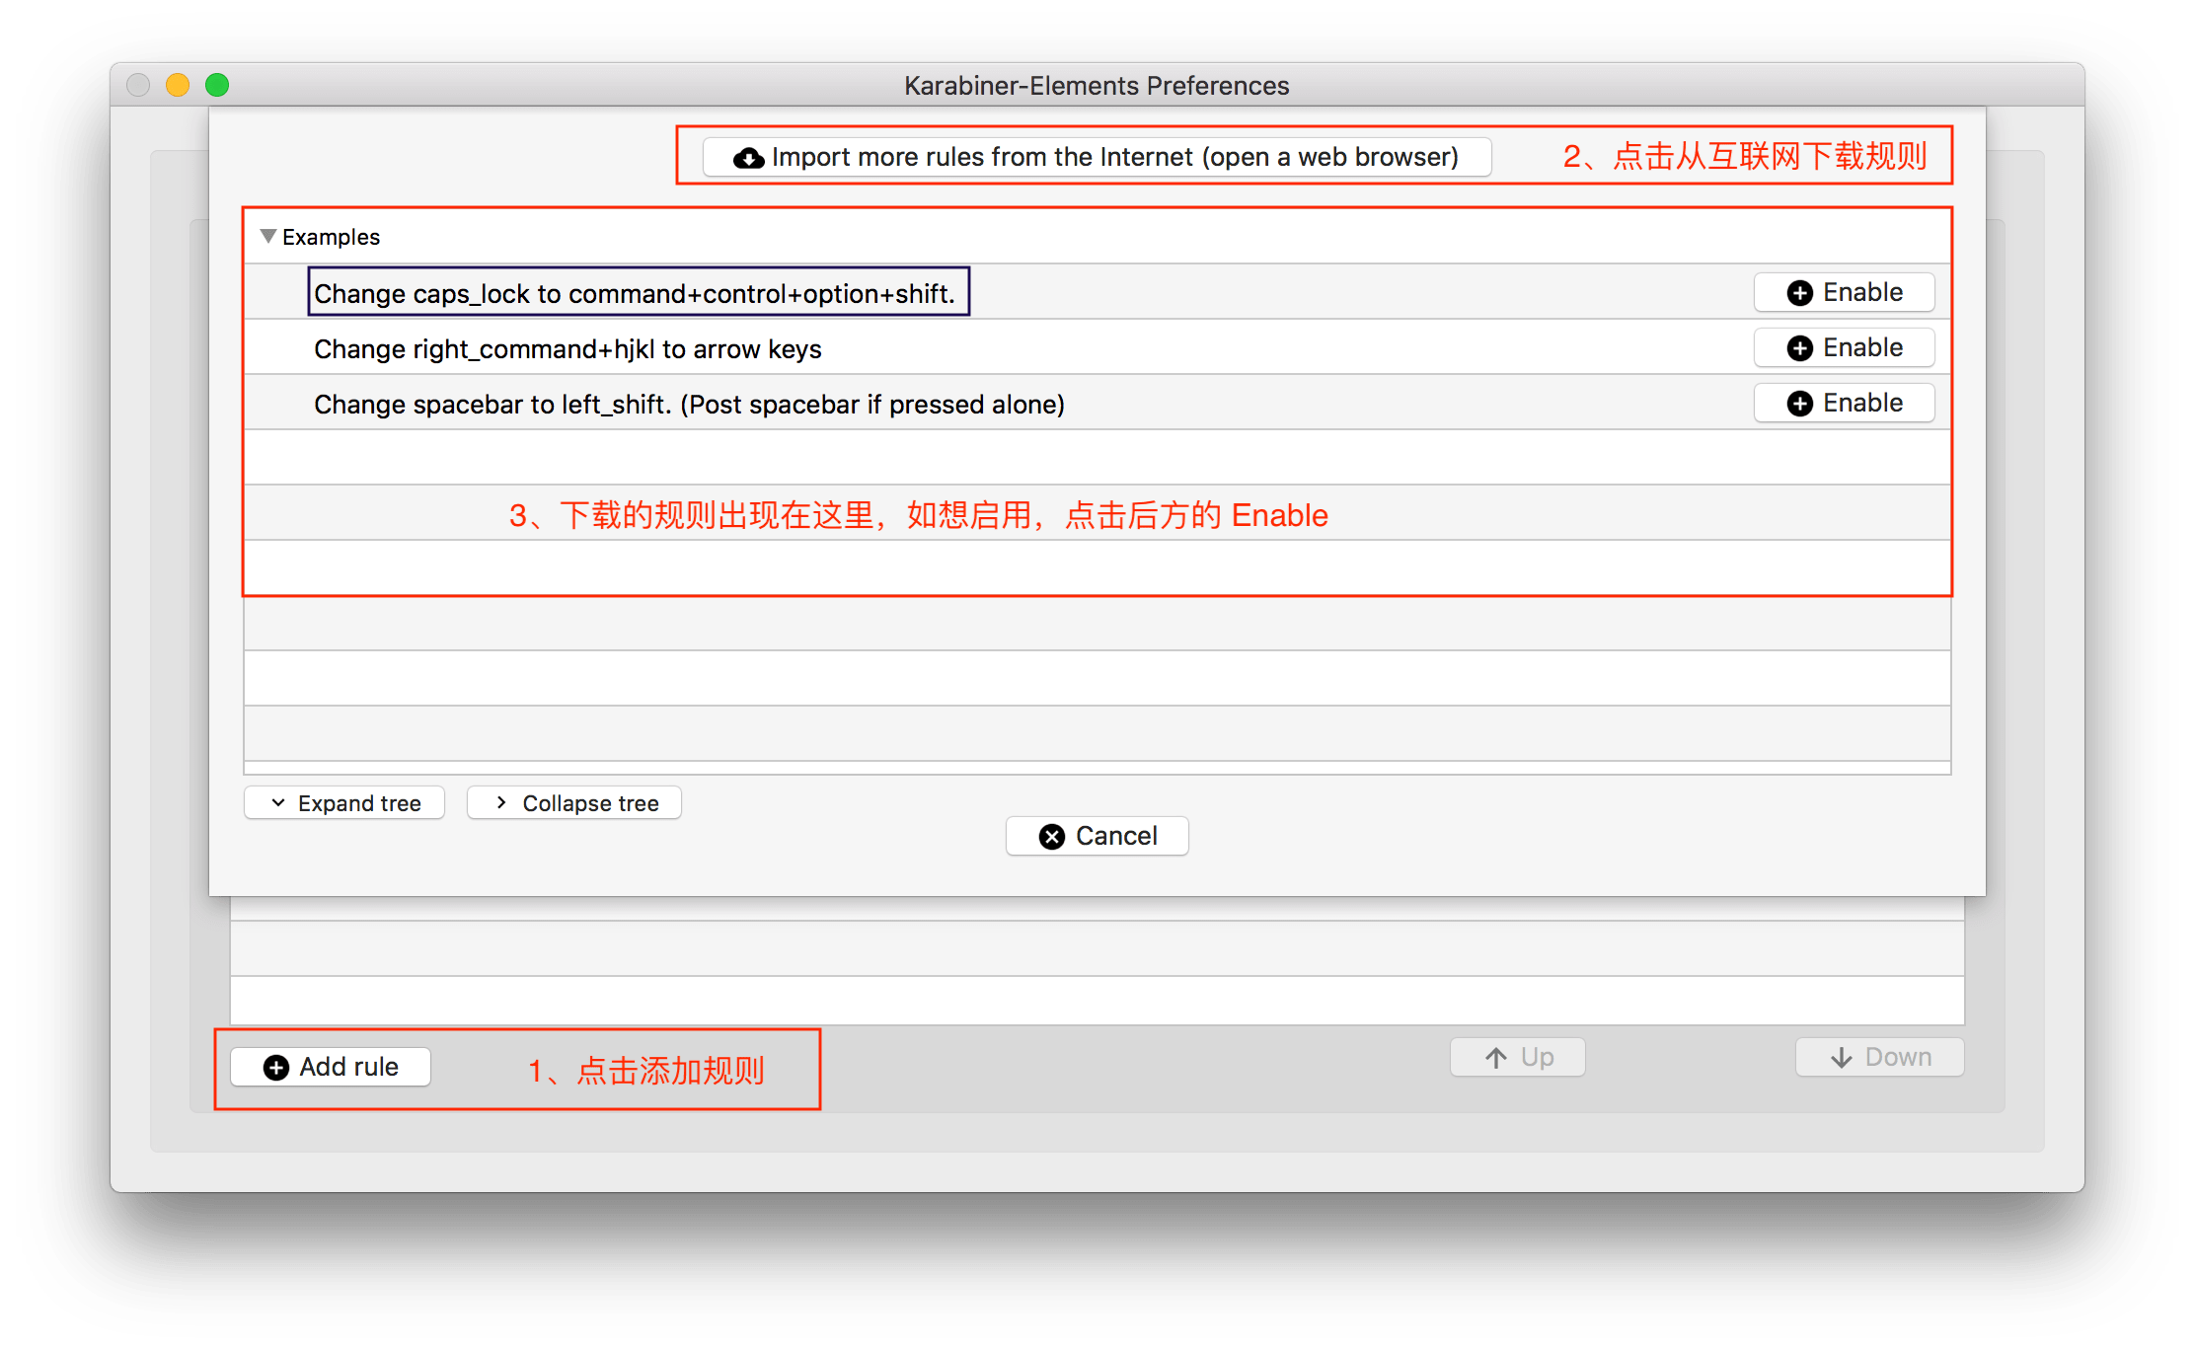This screenshot has height=1350, width=2195.
Task: Click the down arrow icon on the Down button
Action: pyautogui.click(x=1841, y=1058)
